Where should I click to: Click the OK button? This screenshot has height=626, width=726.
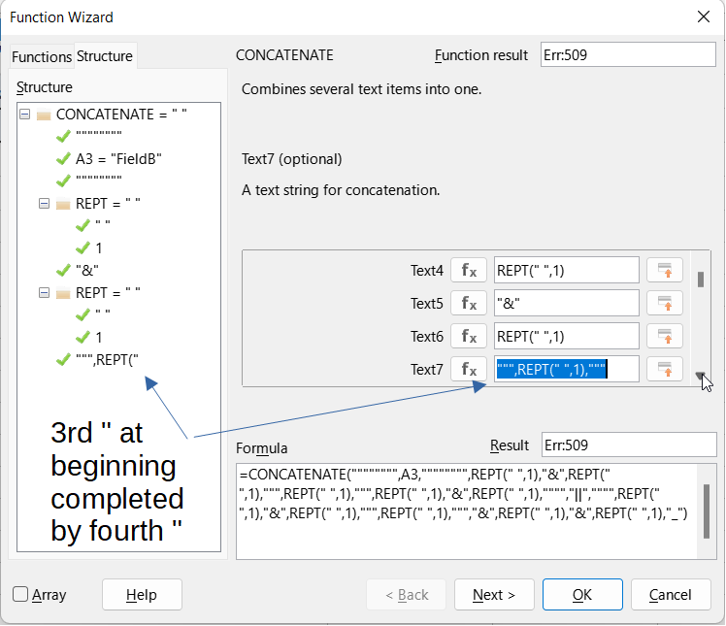582,595
